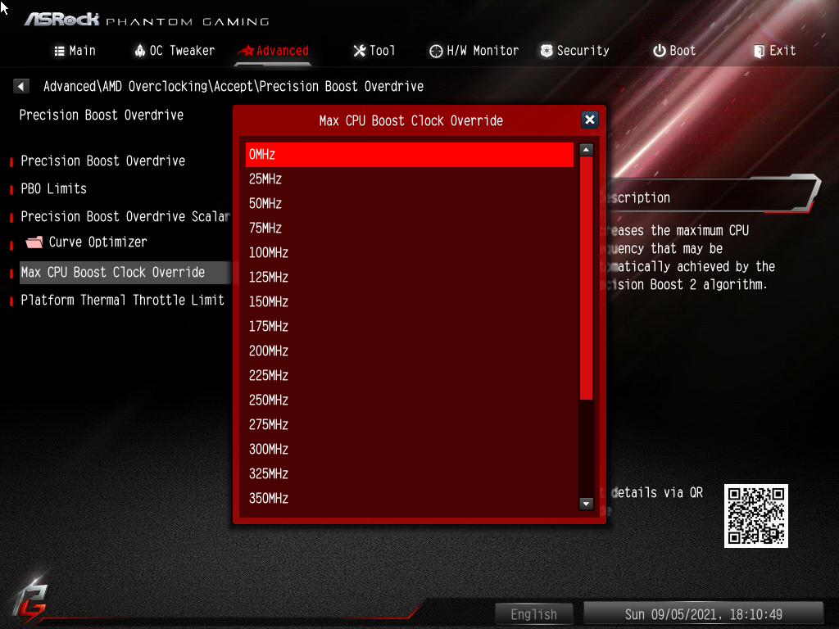Click the H/W Monitor gauge icon

coord(436,52)
